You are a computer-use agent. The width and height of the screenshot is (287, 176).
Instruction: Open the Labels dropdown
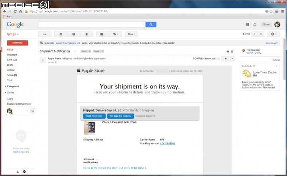coord(116,34)
